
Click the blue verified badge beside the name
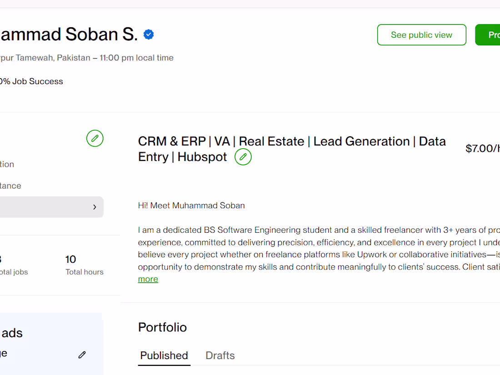point(149,35)
